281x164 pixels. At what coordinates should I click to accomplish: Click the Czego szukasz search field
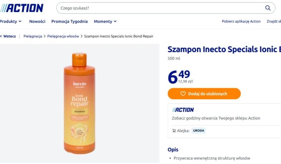pos(161,8)
